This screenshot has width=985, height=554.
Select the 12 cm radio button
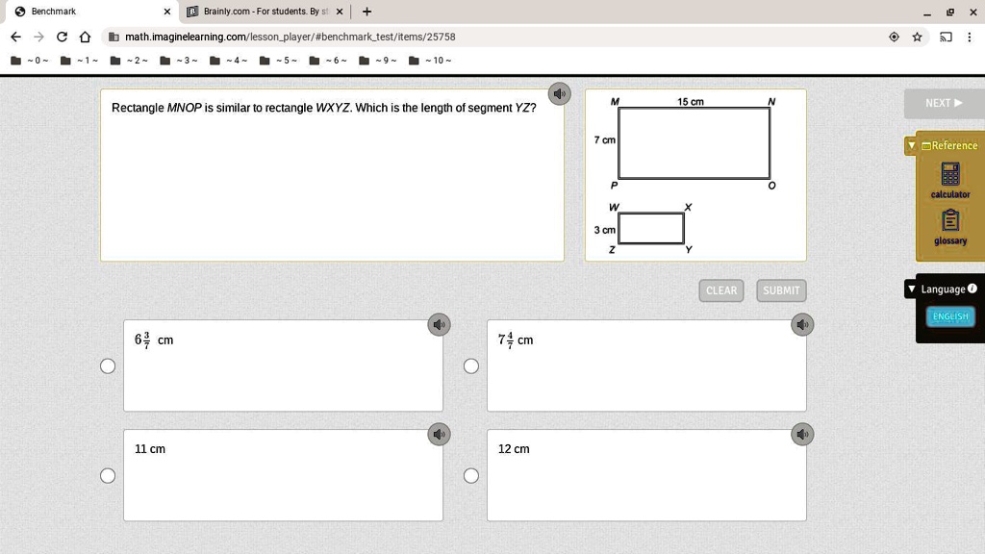(x=471, y=475)
